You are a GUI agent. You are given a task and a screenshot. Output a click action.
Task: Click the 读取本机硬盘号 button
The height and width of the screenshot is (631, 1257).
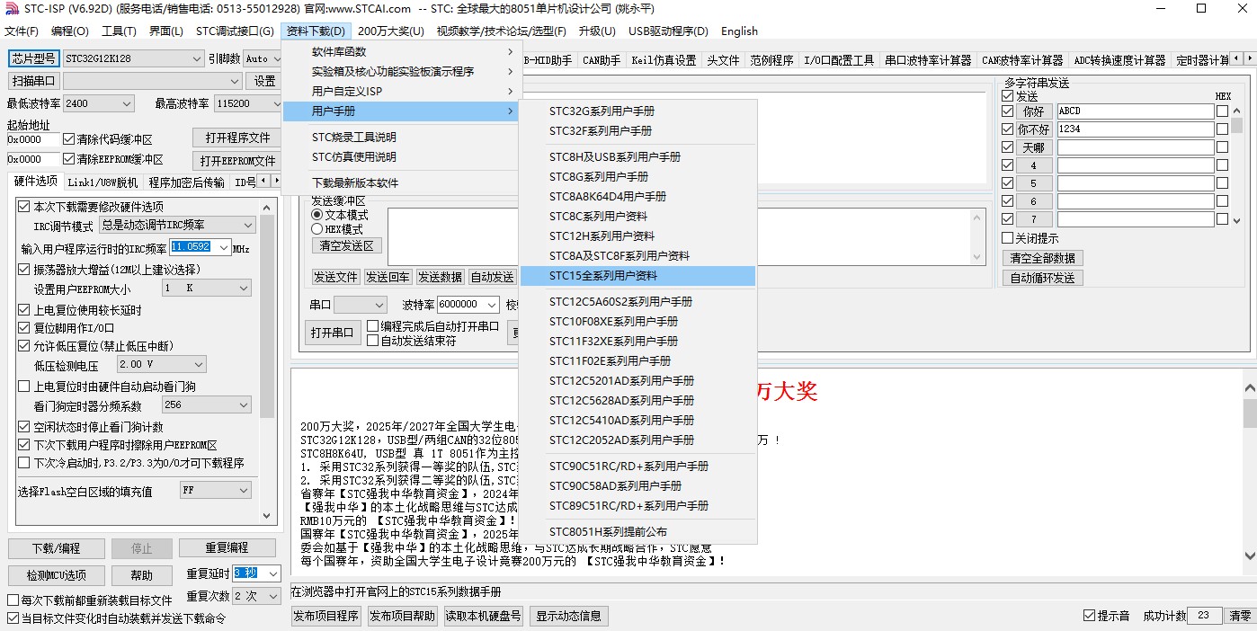(483, 616)
